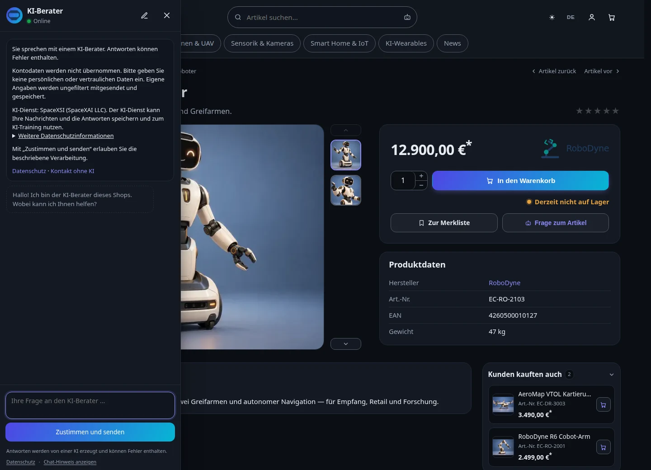Open the user account icon

click(592, 17)
